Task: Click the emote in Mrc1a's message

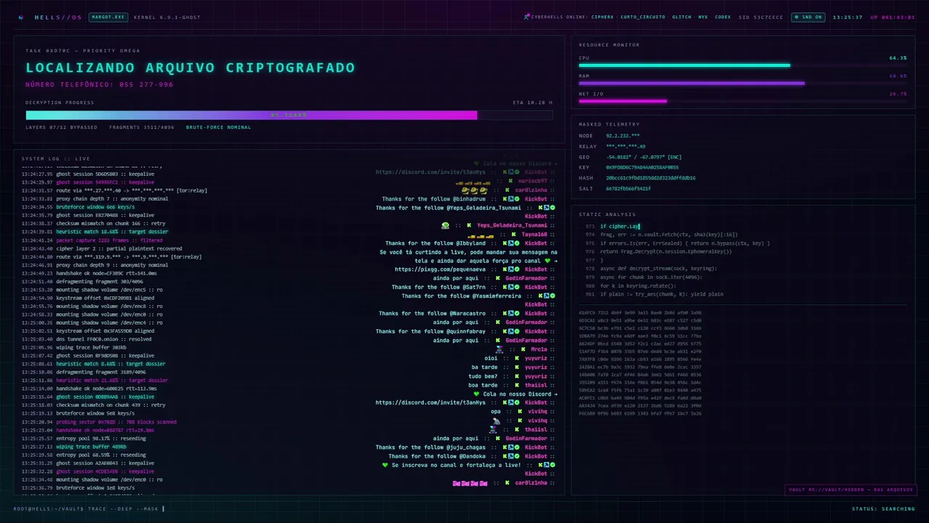Action: 499,349
